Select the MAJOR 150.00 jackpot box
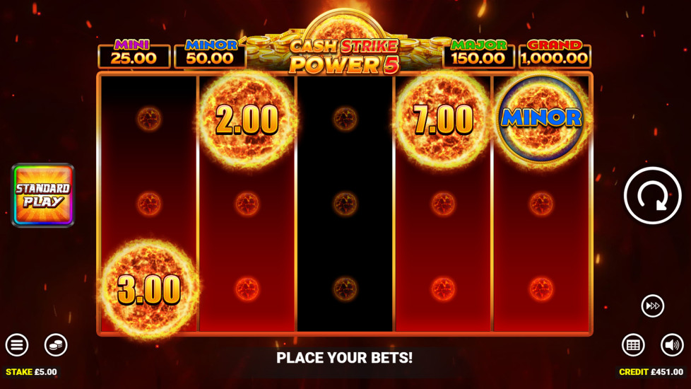Viewport: 691px width, 389px height. click(x=478, y=54)
